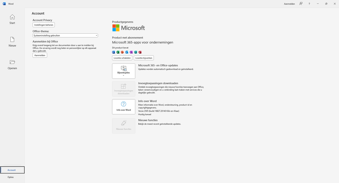Click the 'Microsoft 365- en Office-updates' heading
This screenshot has width=339, height=183.
click(158, 65)
